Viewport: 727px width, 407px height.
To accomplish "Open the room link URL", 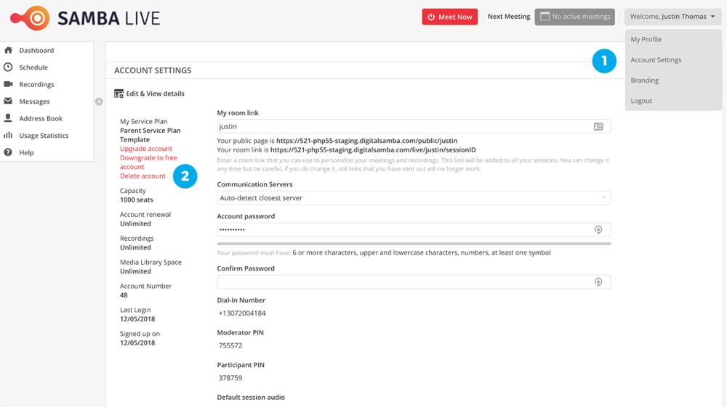I will pos(373,150).
